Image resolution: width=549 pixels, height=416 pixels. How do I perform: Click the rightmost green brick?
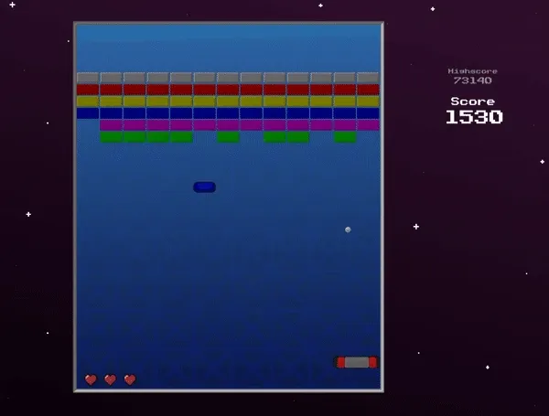[x=345, y=137]
